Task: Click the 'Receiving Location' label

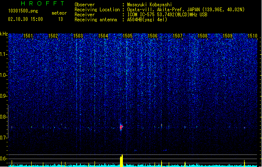Action: (97, 10)
